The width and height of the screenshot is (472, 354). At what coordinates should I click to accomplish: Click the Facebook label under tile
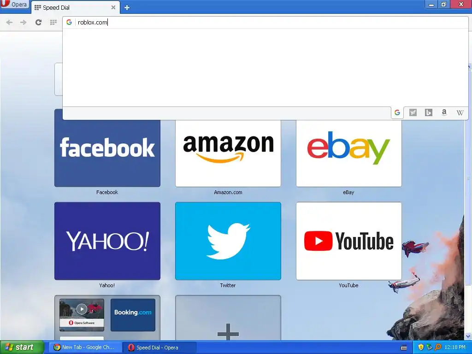107,192
